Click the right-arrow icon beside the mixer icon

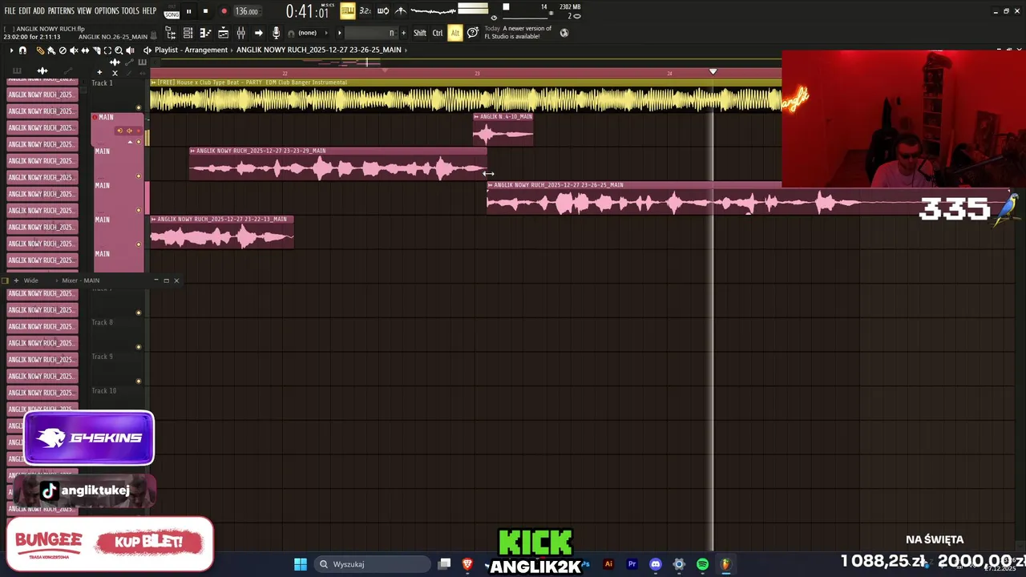[258, 33]
